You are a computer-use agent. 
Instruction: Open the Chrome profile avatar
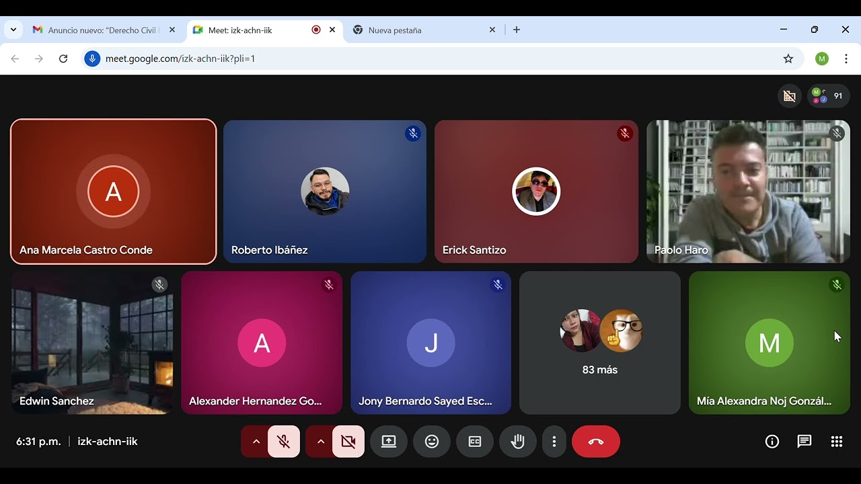pyautogui.click(x=822, y=58)
